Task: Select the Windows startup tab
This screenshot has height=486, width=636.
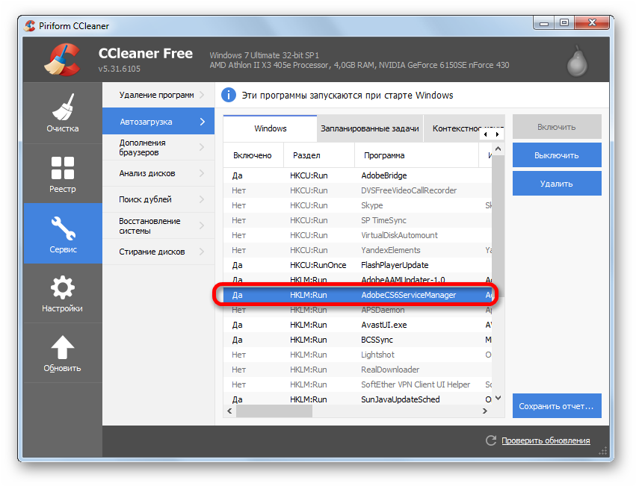Action: 270,128
